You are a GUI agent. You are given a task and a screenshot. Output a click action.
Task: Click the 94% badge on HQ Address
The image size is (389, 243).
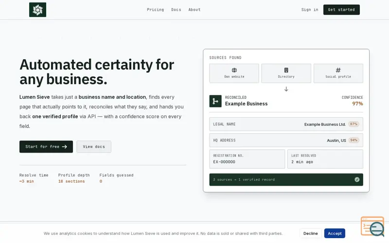(x=354, y=140)
